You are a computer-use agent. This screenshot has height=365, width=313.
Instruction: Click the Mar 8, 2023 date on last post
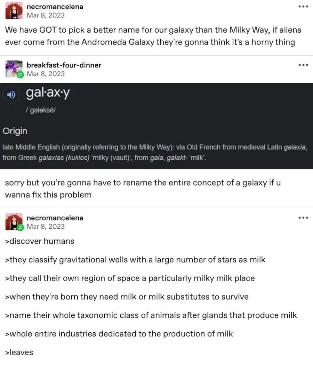click(x=46, y=227)
